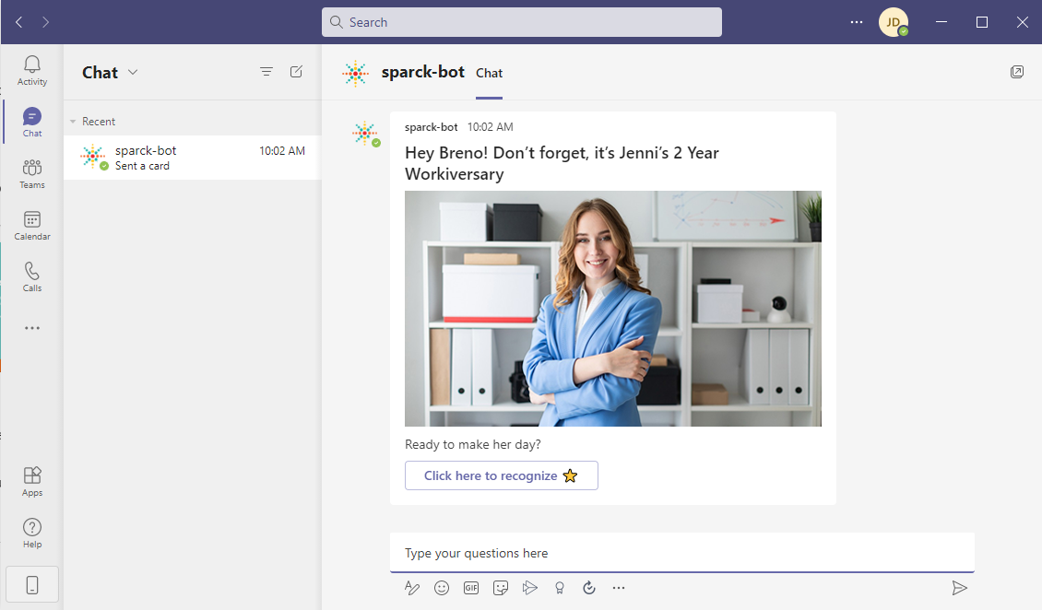1042x610 pixels.
Task: Show more apps ellipsis in sidebar
Action: coord(32,328)
